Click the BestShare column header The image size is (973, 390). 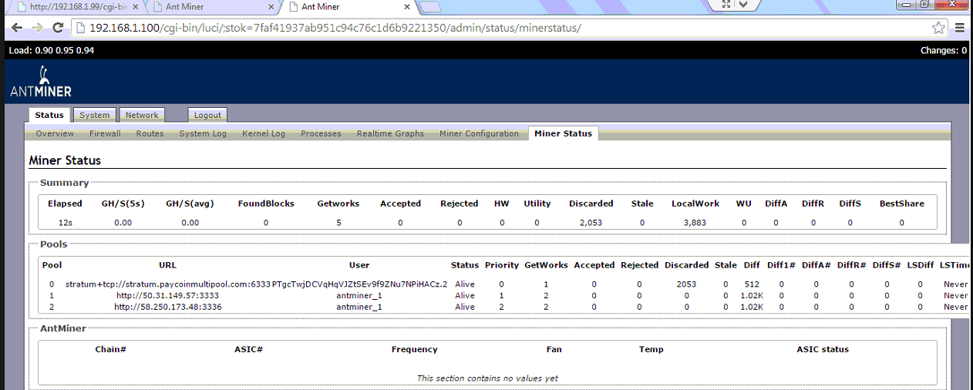(901, 203)
